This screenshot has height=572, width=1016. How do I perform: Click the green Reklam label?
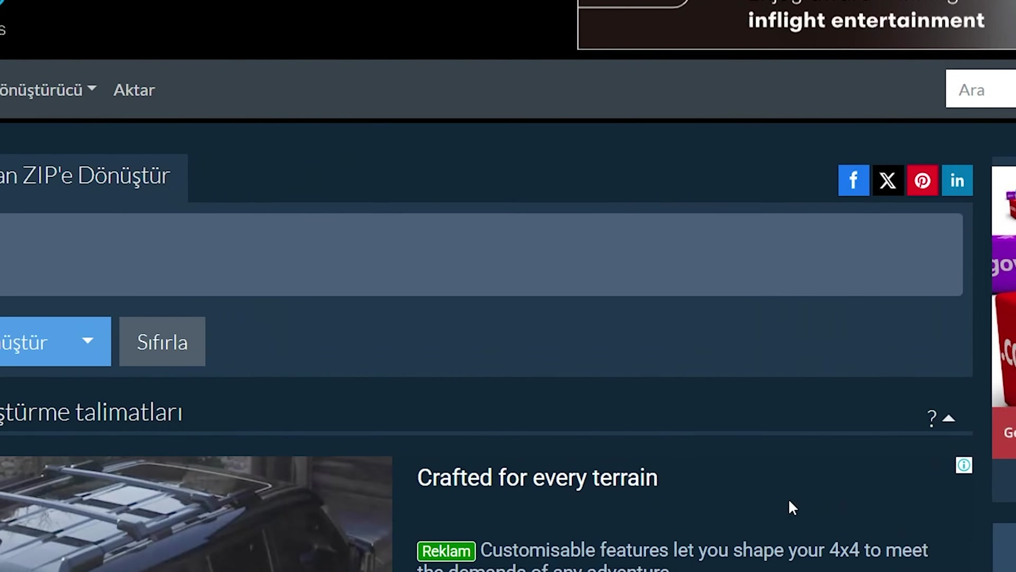(x=446, y=551)
